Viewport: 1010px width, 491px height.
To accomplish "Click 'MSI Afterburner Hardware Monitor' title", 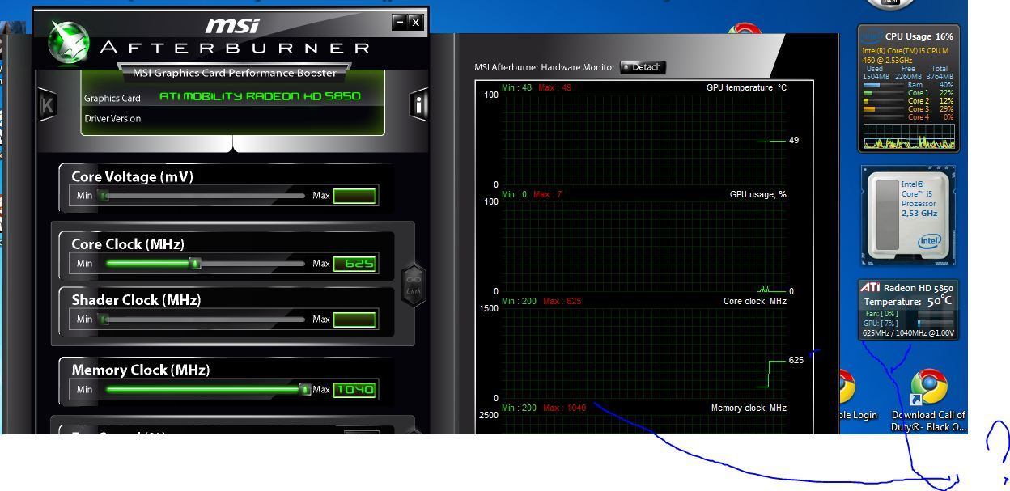I will click(x=545, y=67).
